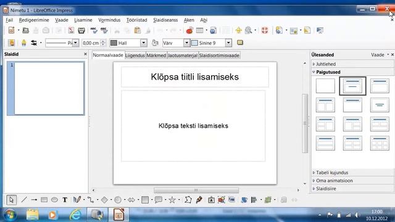Switch to the Liigendus tab
This screenshot has width=395, height=222.
tap(135, 55)
